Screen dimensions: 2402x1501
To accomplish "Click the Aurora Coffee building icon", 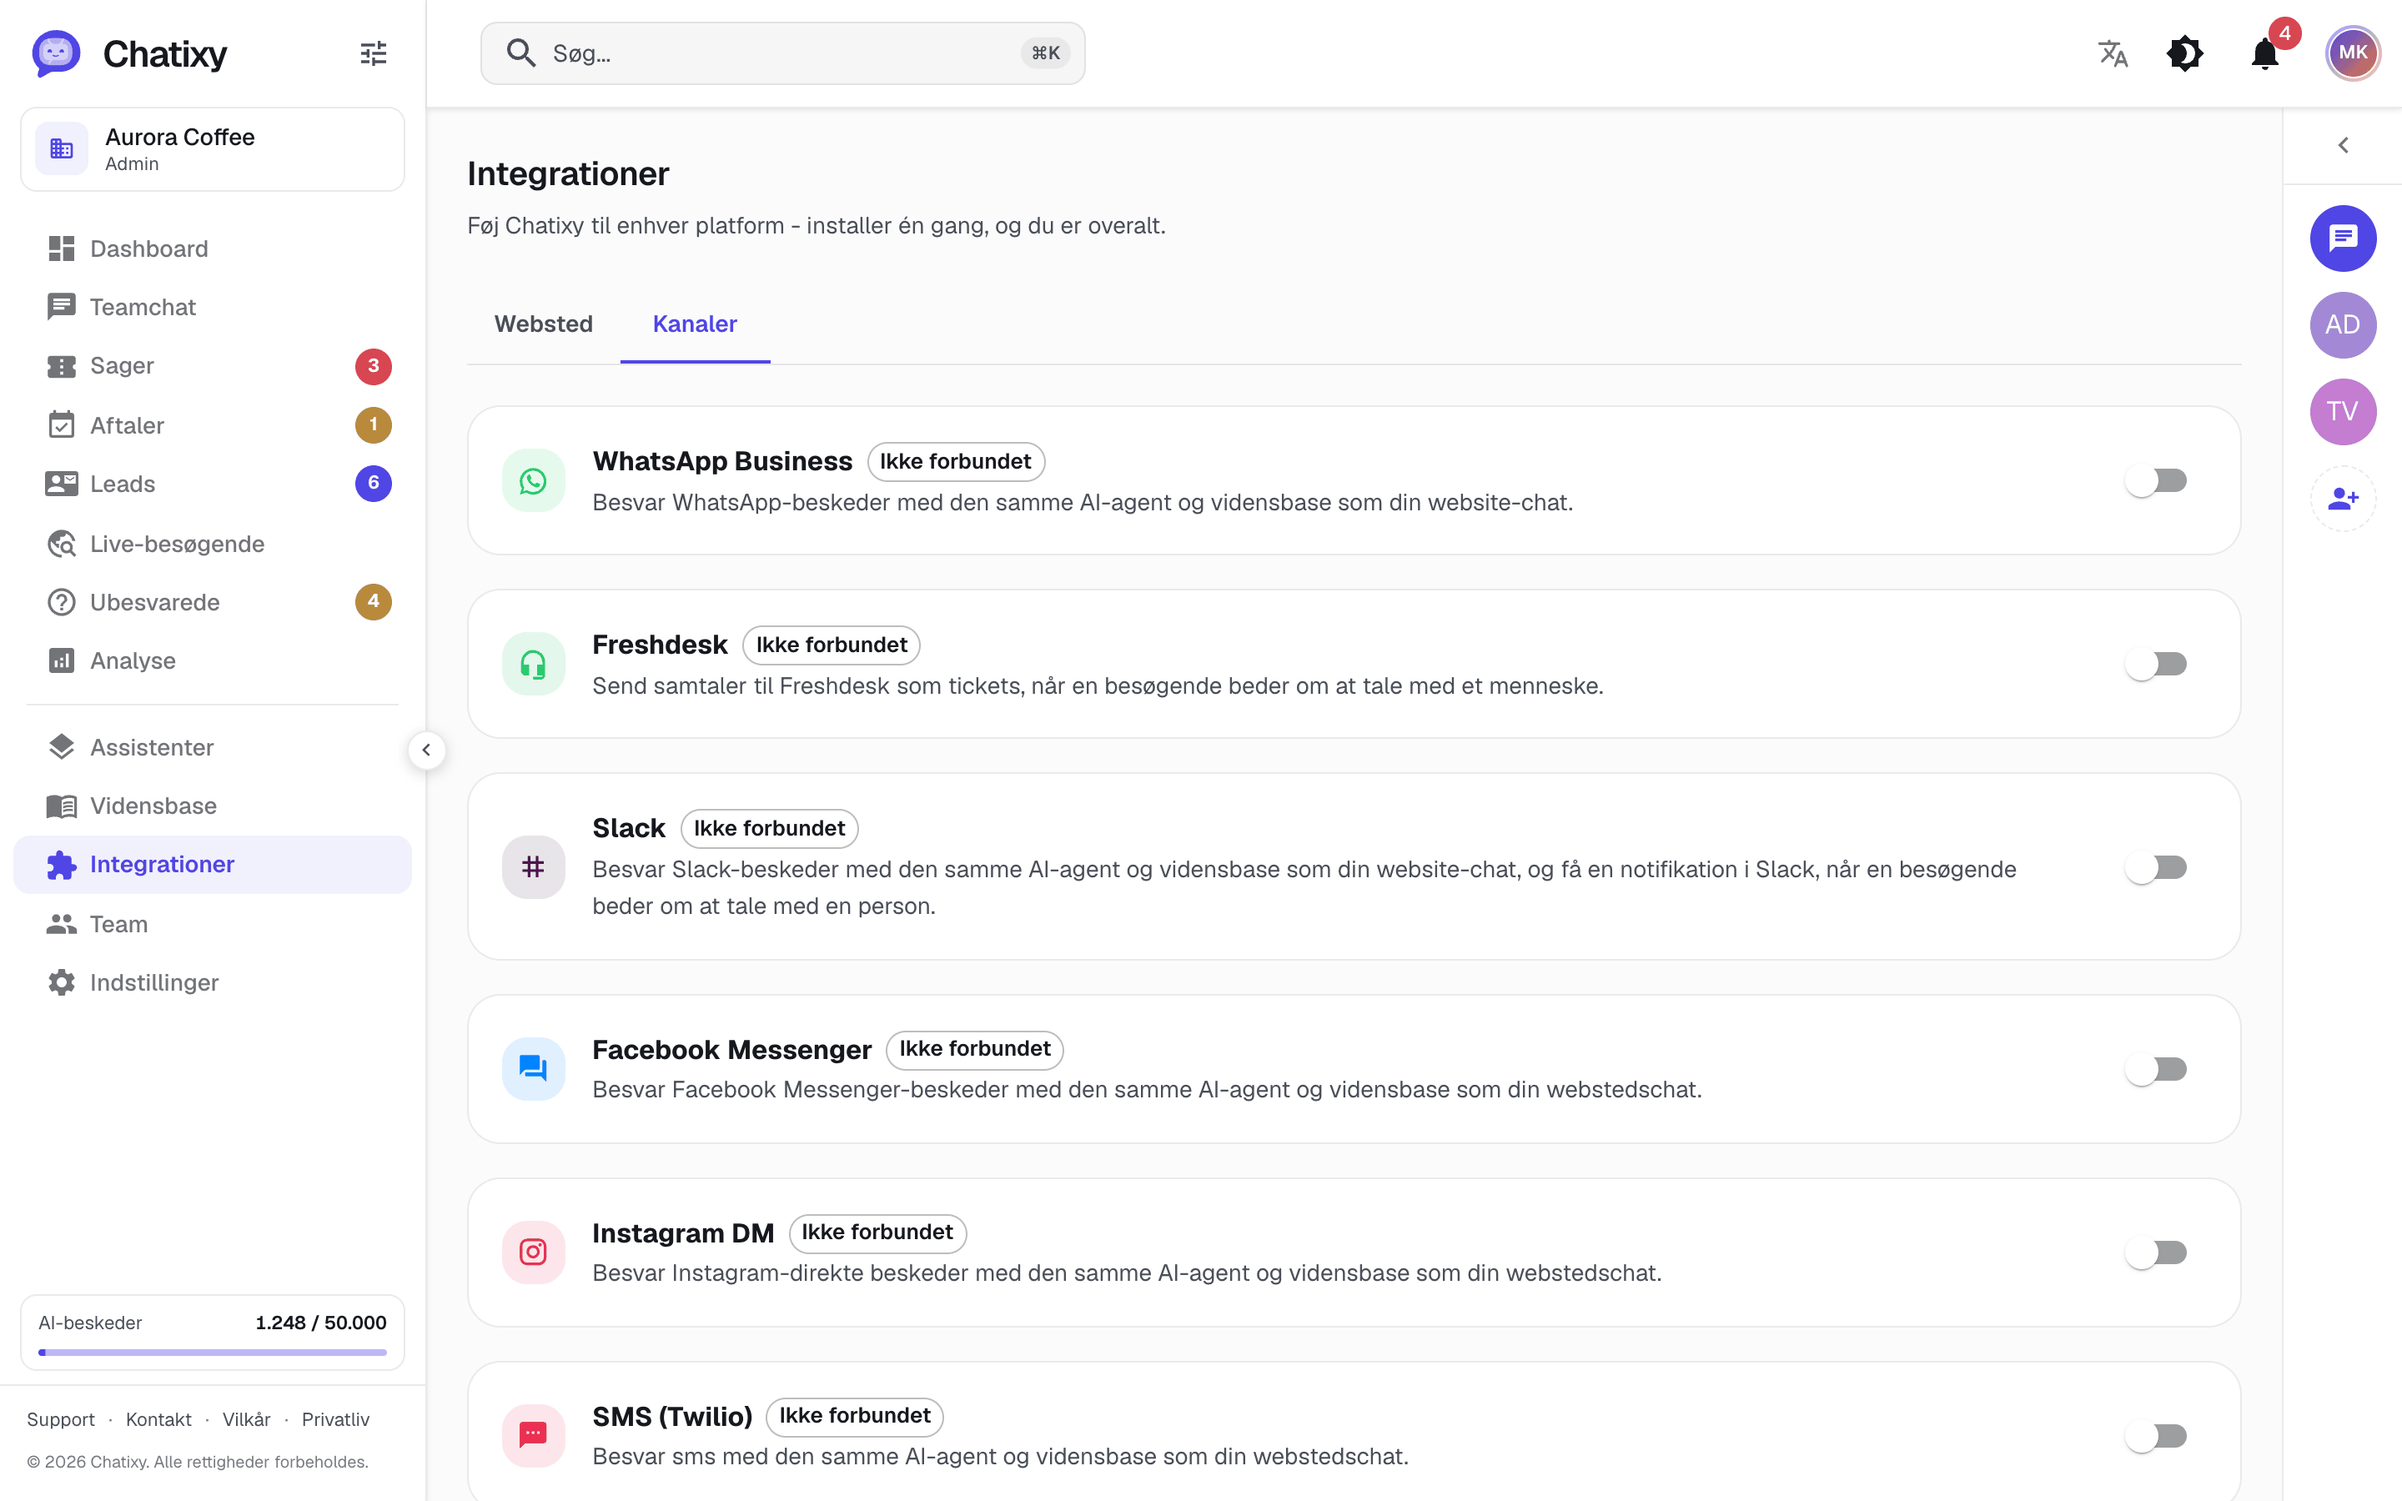I will pos(62,149).
